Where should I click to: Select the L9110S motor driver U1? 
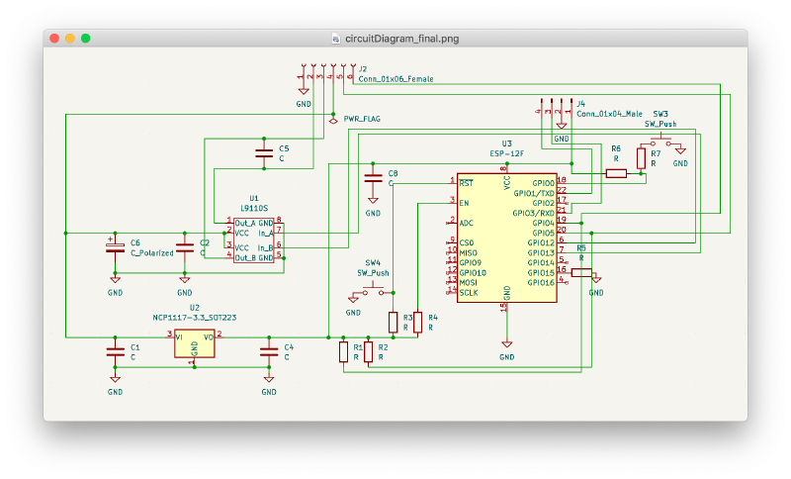[253, 240]
